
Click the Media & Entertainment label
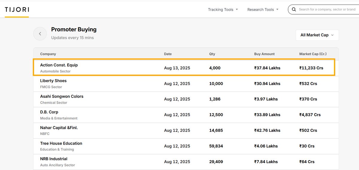(x=59, y=118)
